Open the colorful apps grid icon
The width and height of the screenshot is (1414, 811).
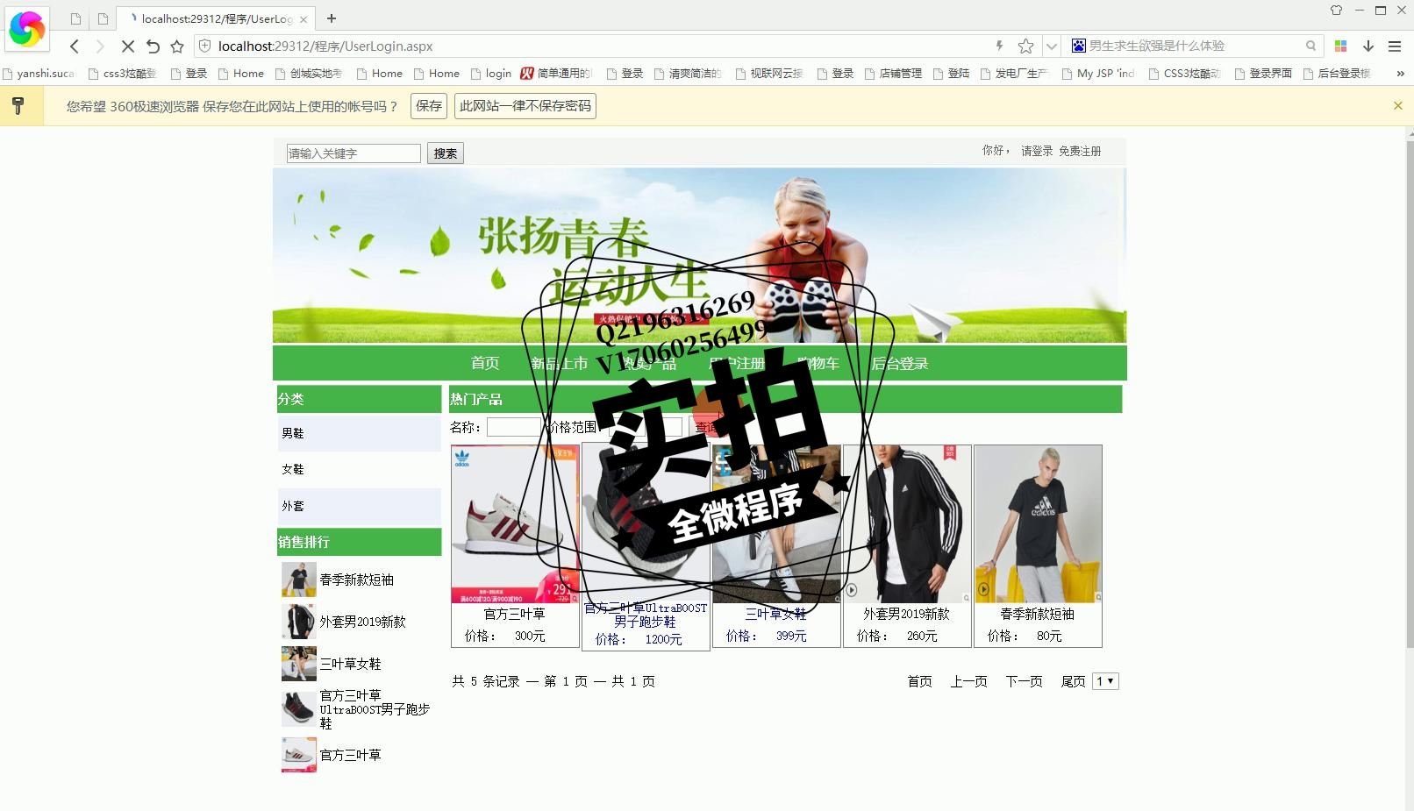click(x=1340, y=46)
